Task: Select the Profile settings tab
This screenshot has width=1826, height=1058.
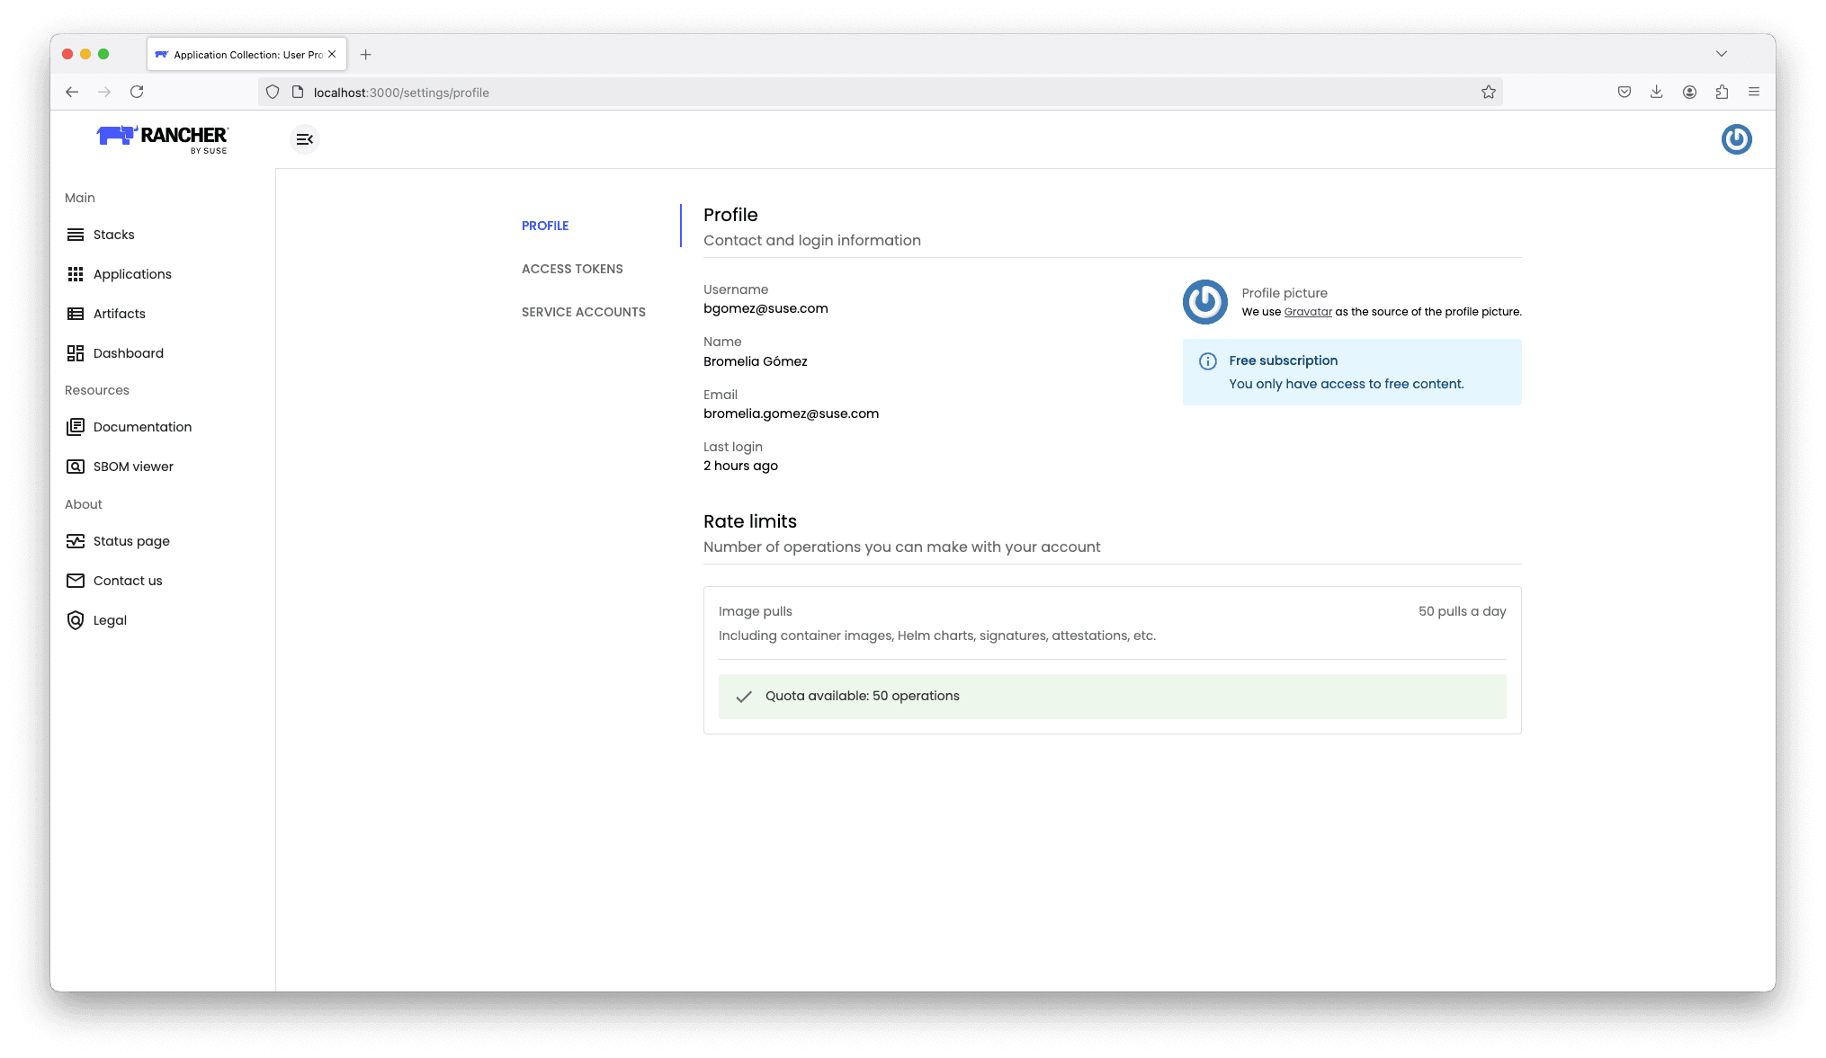Action: pos(545,226)
